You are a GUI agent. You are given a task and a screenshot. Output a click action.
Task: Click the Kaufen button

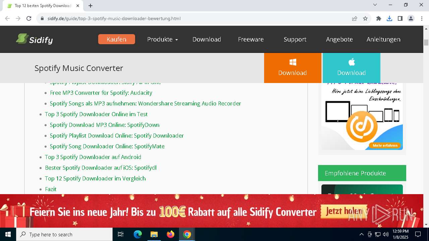tap(117, 39)
